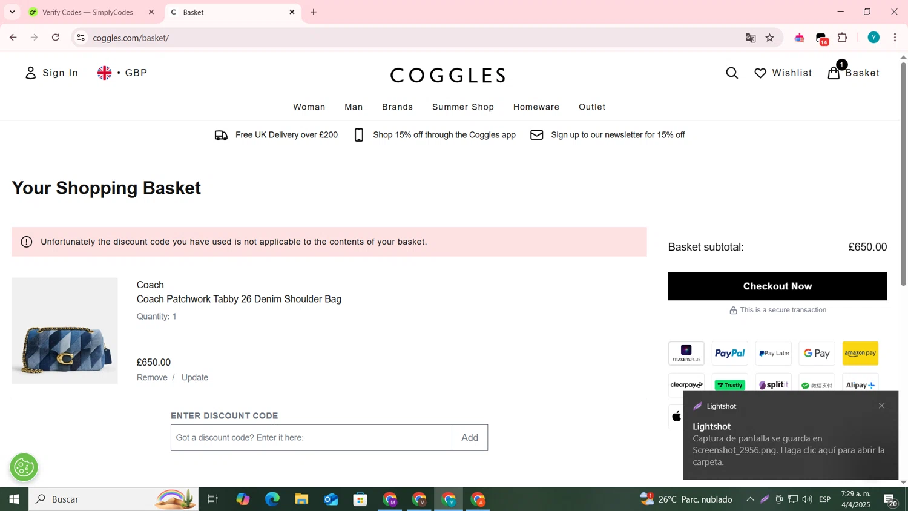Open the Brands menu
The width and height of the screenshot is (908, 511).
click(398, 107)
